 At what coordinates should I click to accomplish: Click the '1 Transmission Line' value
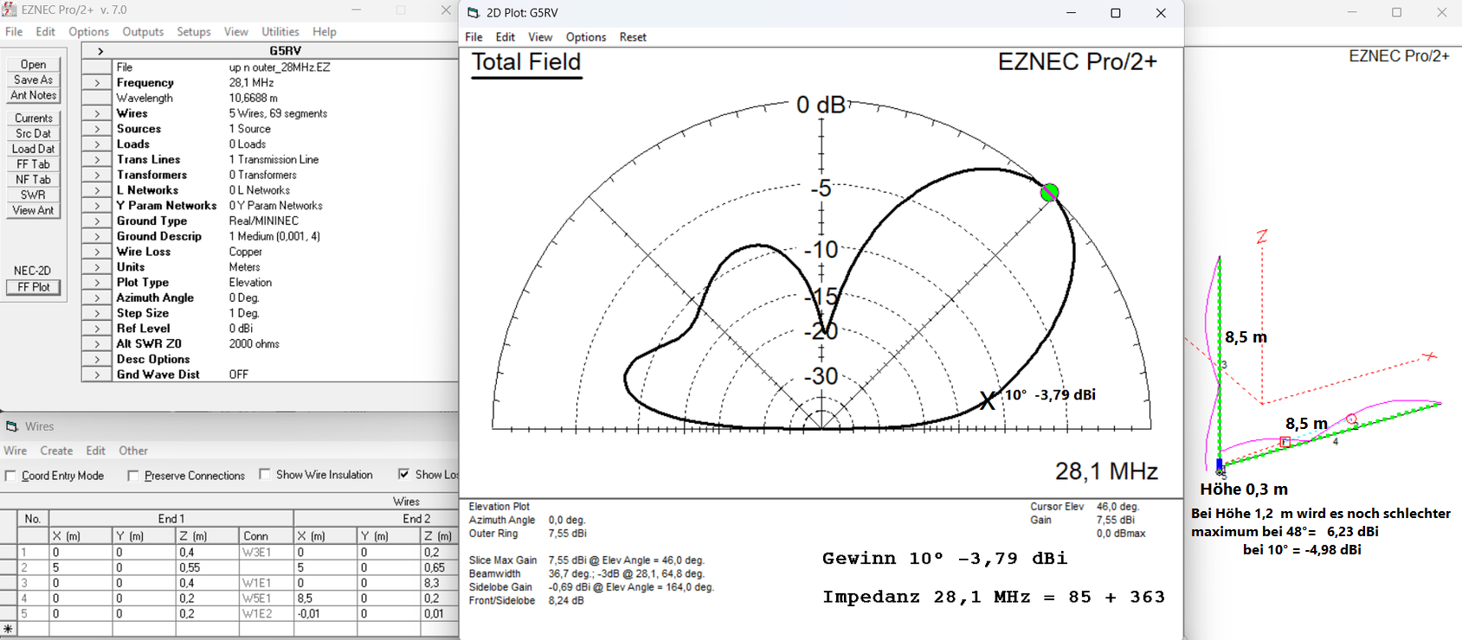pos(274,160)
